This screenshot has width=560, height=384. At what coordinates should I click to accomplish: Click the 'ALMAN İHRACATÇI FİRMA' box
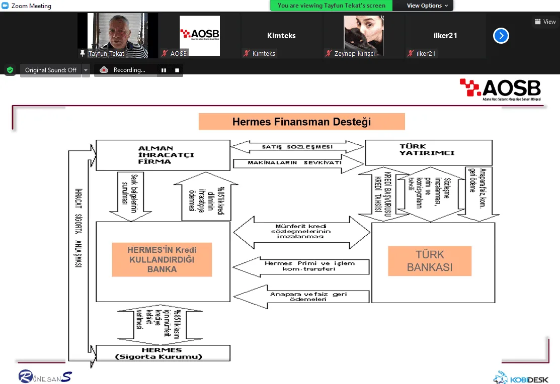[163, 155]
